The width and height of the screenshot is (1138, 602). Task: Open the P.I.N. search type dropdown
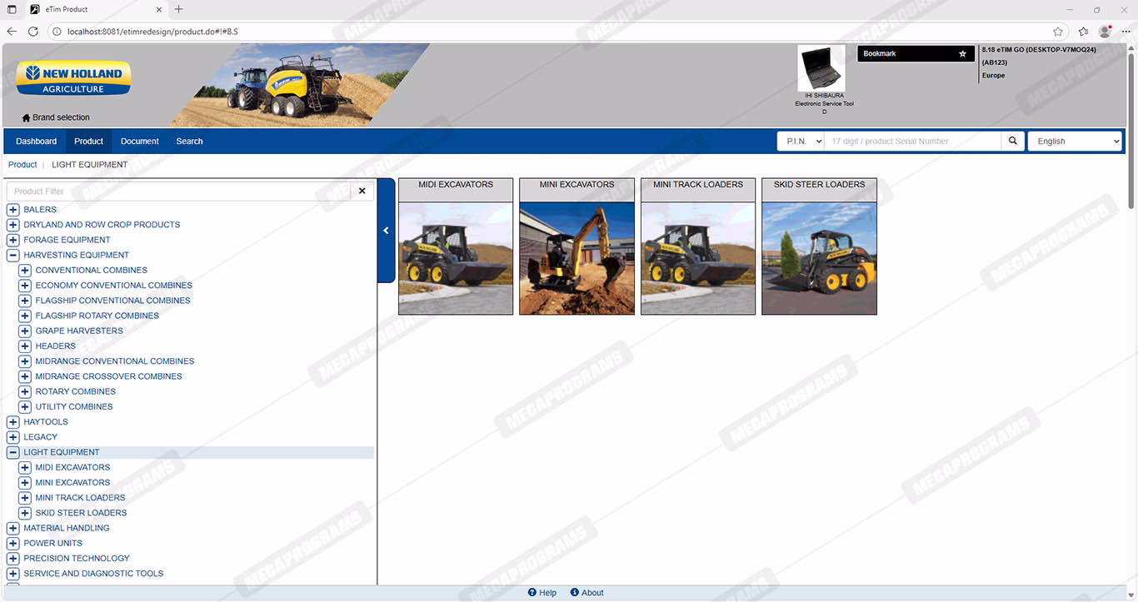pos(800,142)
